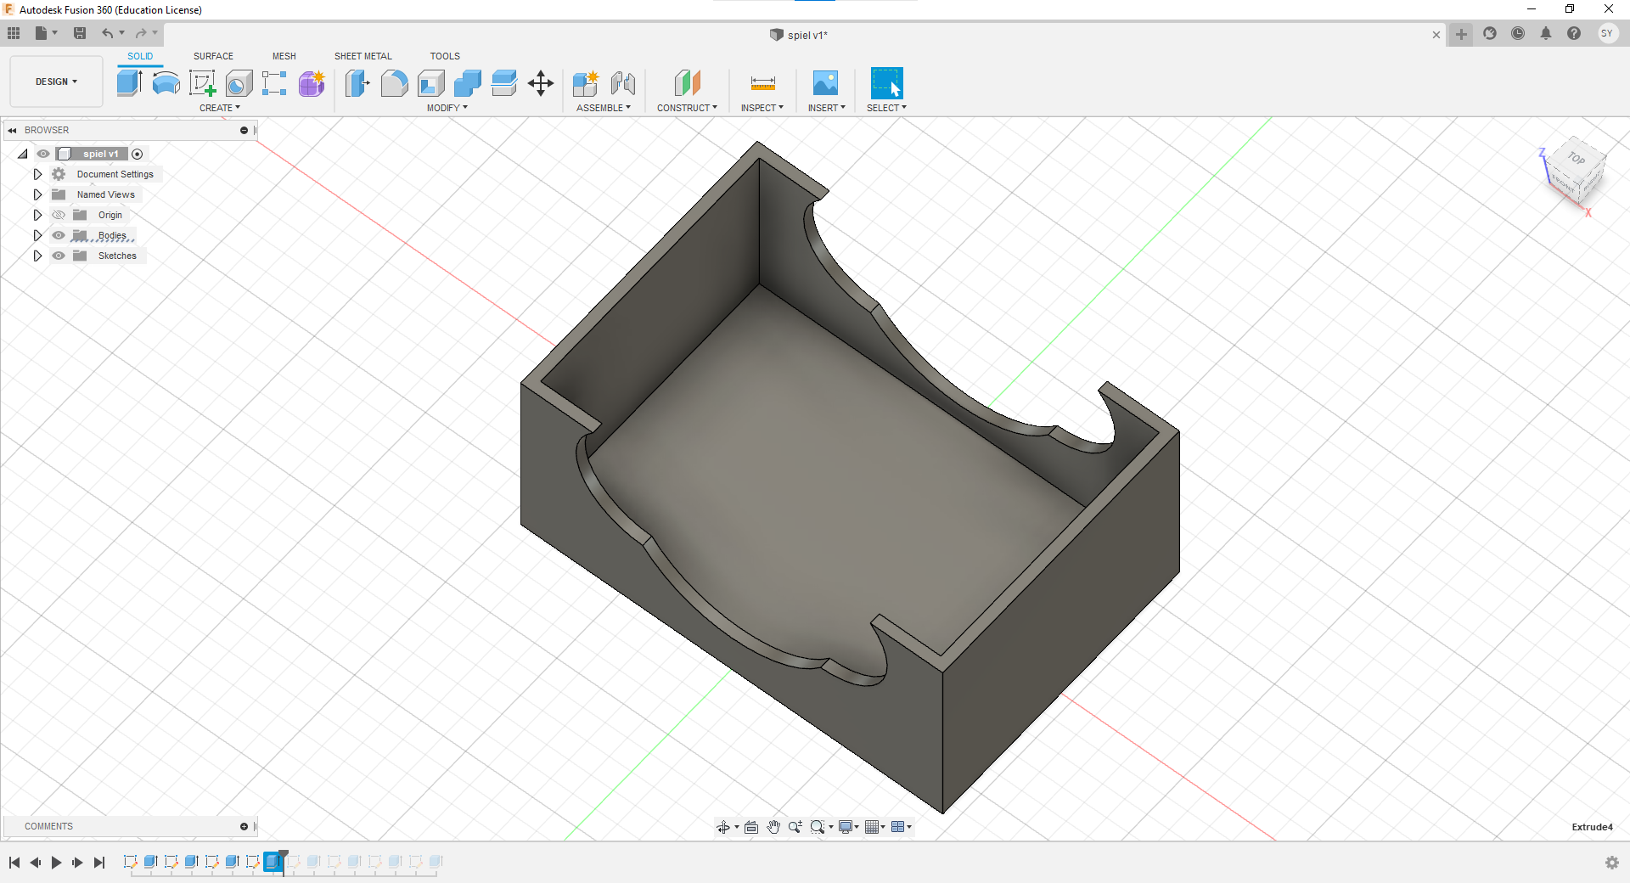The image size is (1630, 883).
Task: Hide the Bodies folder with eye icon
Action: pos(59,235)
